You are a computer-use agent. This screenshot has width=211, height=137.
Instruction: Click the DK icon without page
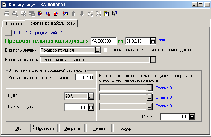point(48,13)
